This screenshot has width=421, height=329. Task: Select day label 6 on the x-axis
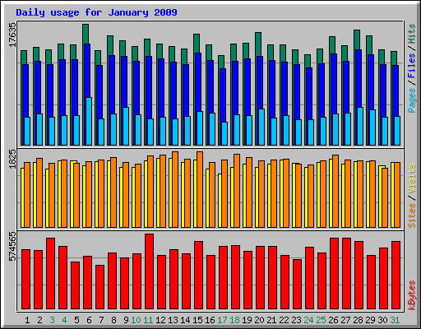tap(89, 320)
